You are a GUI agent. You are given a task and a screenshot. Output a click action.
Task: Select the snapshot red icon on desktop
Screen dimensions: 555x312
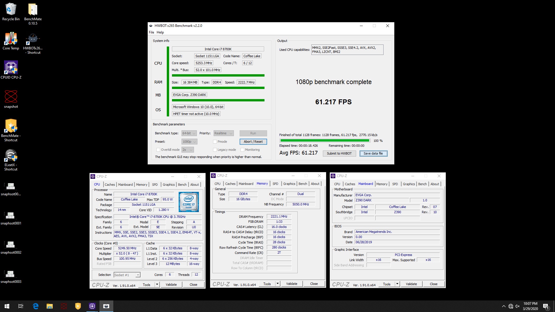point(11,99)
